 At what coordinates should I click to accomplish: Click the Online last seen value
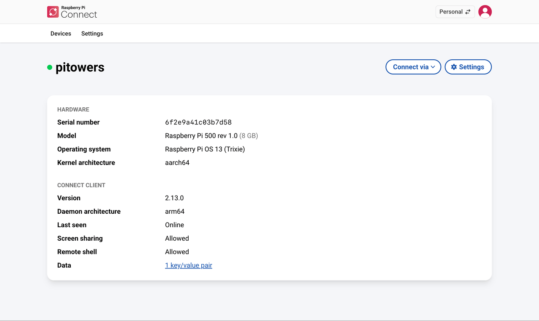[x=174, y=225]
